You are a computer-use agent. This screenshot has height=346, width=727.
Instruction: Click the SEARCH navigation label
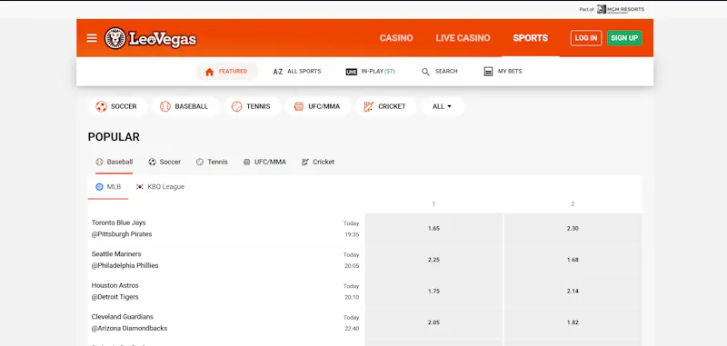[x=446, y=72]
